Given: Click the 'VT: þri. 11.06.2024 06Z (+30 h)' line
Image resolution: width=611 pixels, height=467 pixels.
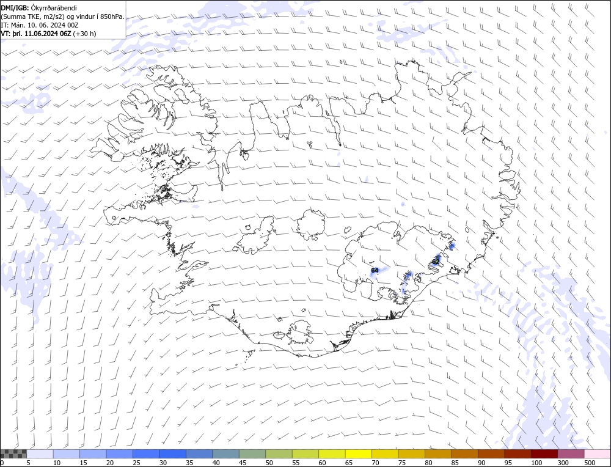Looking at the screenshot, I should click(x=48, y=34).
